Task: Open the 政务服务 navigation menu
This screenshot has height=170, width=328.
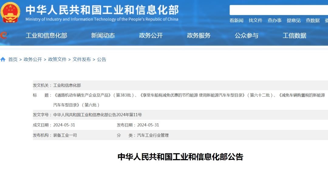Action: tap(199, 35)
